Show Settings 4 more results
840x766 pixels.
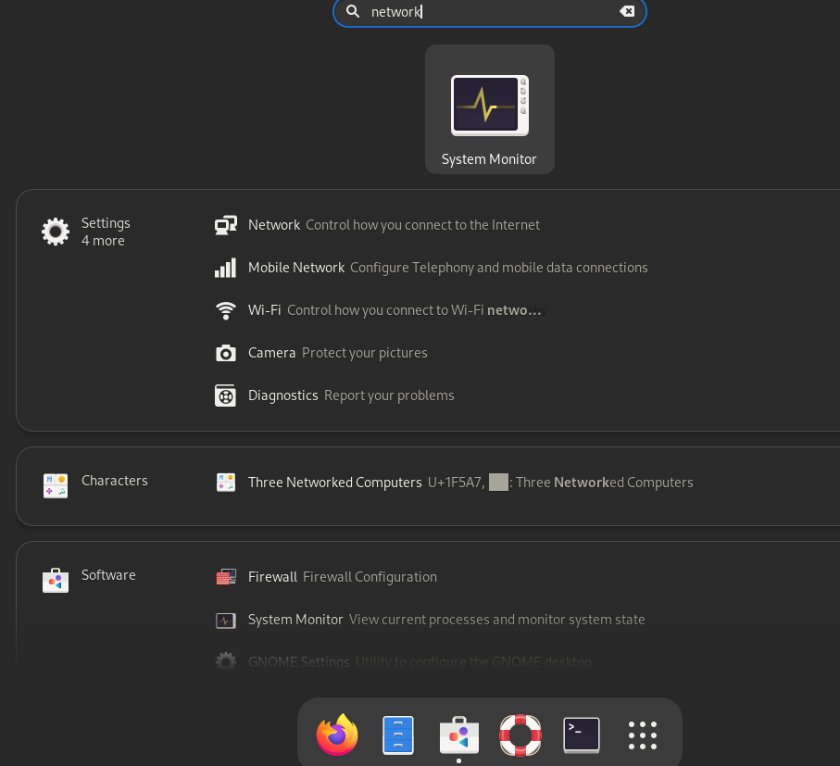point(106,232)
